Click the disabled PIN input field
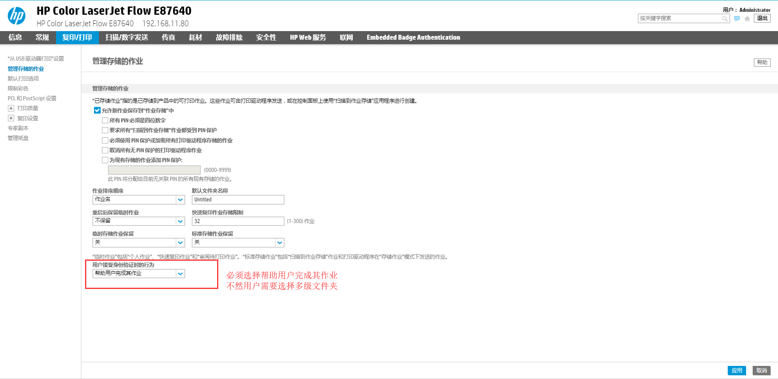778x379 pixels. (x=154, y=170)
